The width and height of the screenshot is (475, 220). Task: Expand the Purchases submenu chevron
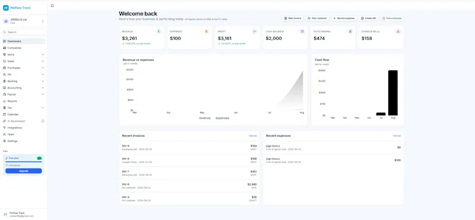pyautogui.click(x=43, y=68)
